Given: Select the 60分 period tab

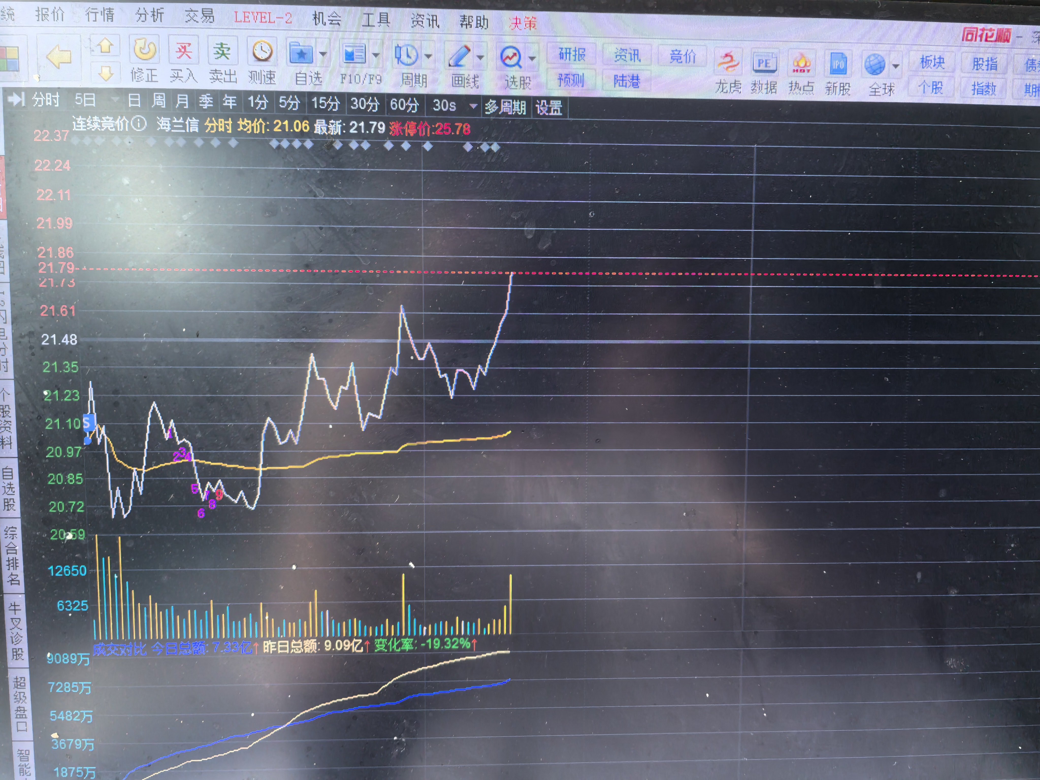Looking at the screenshot, I should (x=404, y=104).
